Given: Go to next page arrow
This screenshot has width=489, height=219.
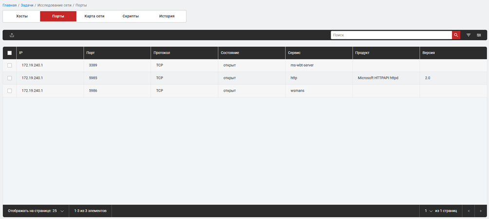Looking at the screenshot, I should point(481,211).
